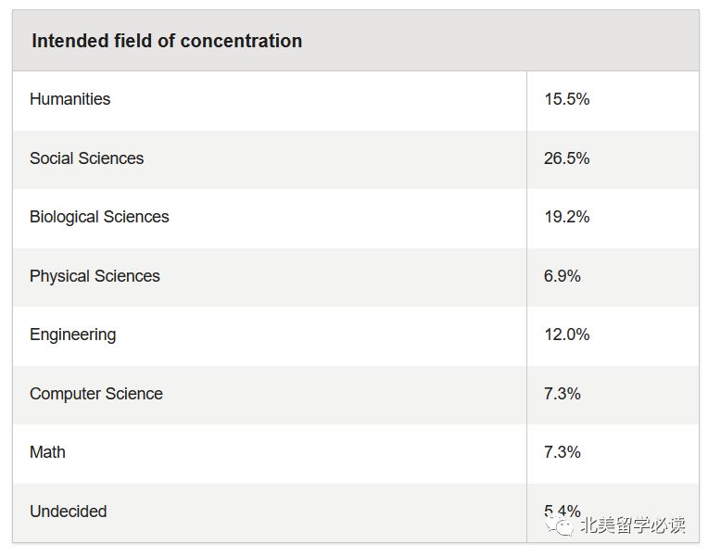Select the Intended field of concentration header
This screenshot has width=708, height=556.
click(x=167, y=41)
